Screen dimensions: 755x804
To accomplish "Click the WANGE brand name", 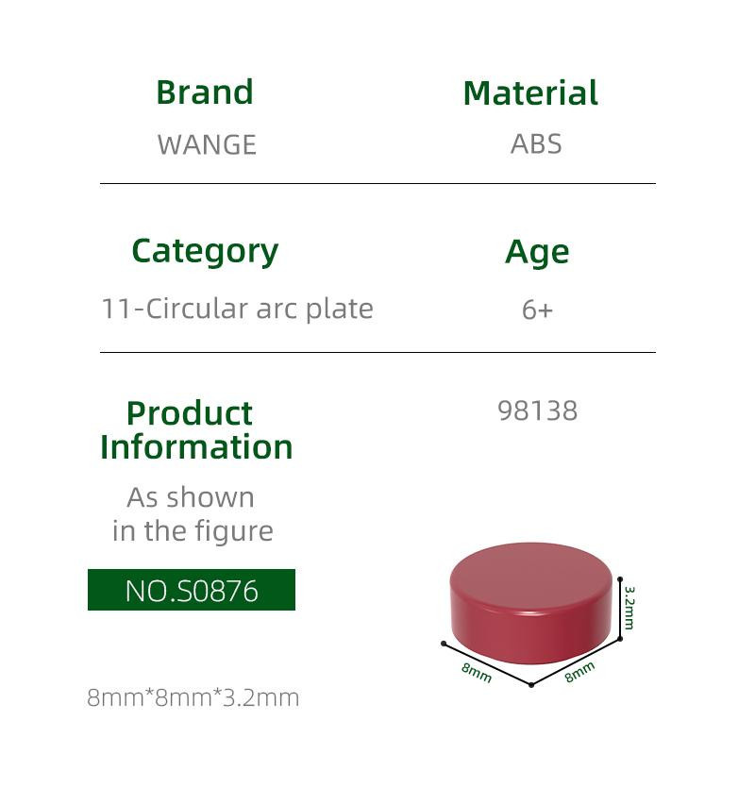I will pyautogui.click(x=207, y=144).
